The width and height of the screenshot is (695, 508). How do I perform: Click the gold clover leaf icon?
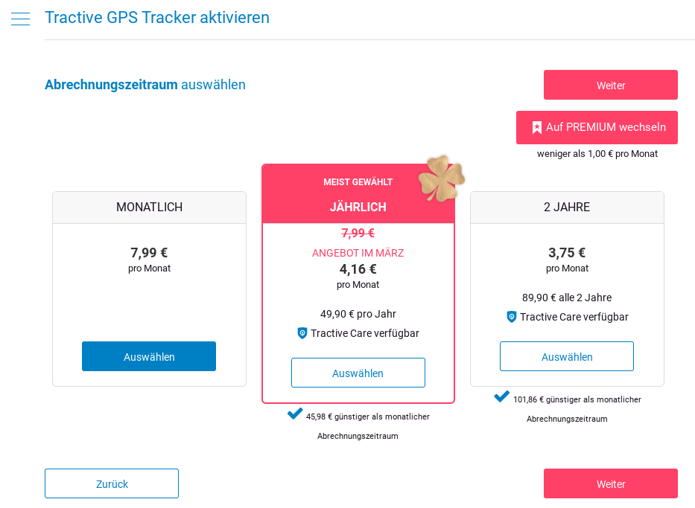(442, 179)
